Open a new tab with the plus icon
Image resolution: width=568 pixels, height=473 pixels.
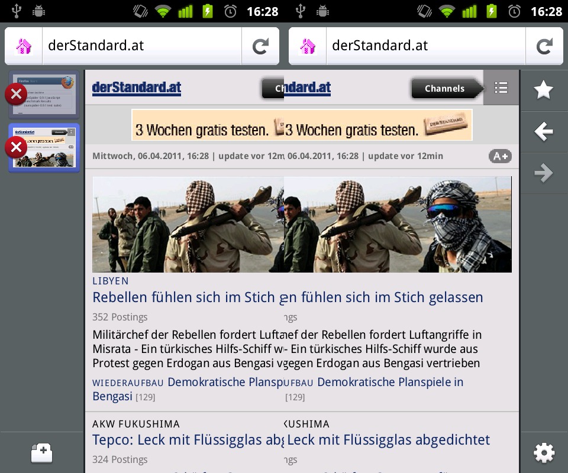click(x=41, y=453)
